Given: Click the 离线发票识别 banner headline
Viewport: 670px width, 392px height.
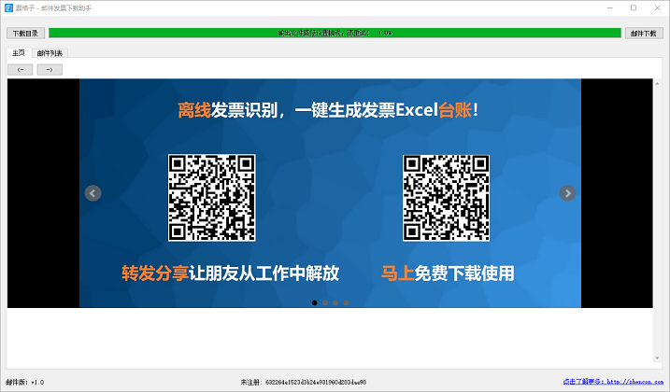Looking at the screenshot, I should [x=328, y=110].
